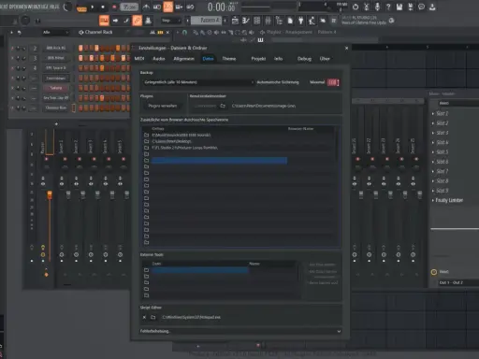Image resolution: width=479 pixels, height=359 pixels.
Task: Open the Out 1 - Out 2 output selector
Action: point(458,282)
